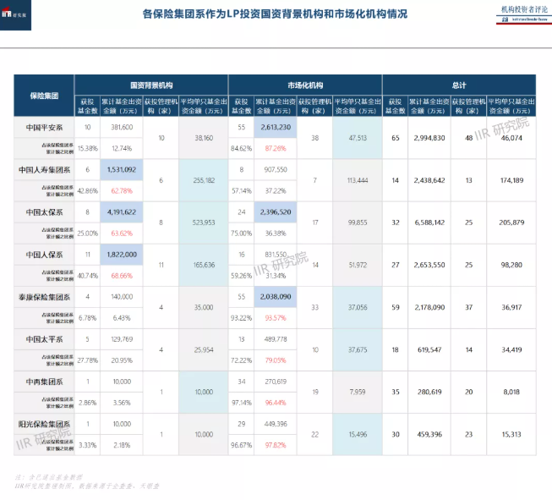Click the 46,074 cell
Screen dimensions: 552x500
[511, 138]
